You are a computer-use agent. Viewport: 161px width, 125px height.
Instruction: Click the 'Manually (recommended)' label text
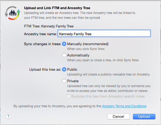88,44
